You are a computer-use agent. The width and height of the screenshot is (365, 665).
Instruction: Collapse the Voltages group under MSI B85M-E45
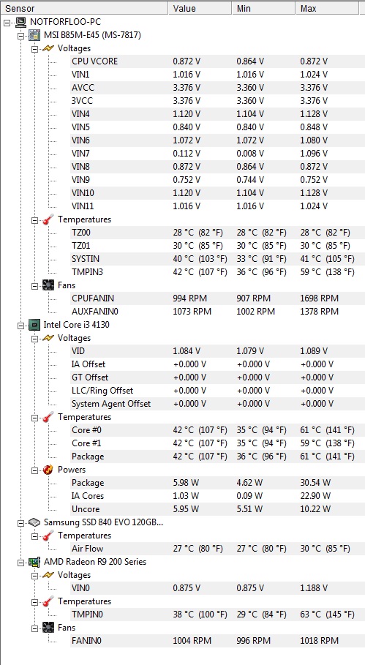(x=34, y=48)
